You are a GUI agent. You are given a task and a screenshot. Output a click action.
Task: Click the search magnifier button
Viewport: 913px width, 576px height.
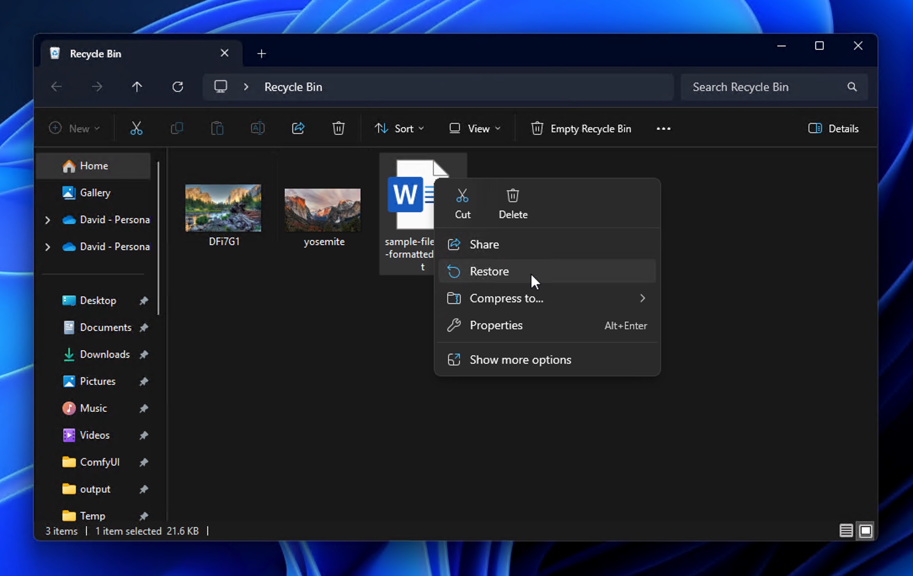pyautogui.click(x=852, y=87)
